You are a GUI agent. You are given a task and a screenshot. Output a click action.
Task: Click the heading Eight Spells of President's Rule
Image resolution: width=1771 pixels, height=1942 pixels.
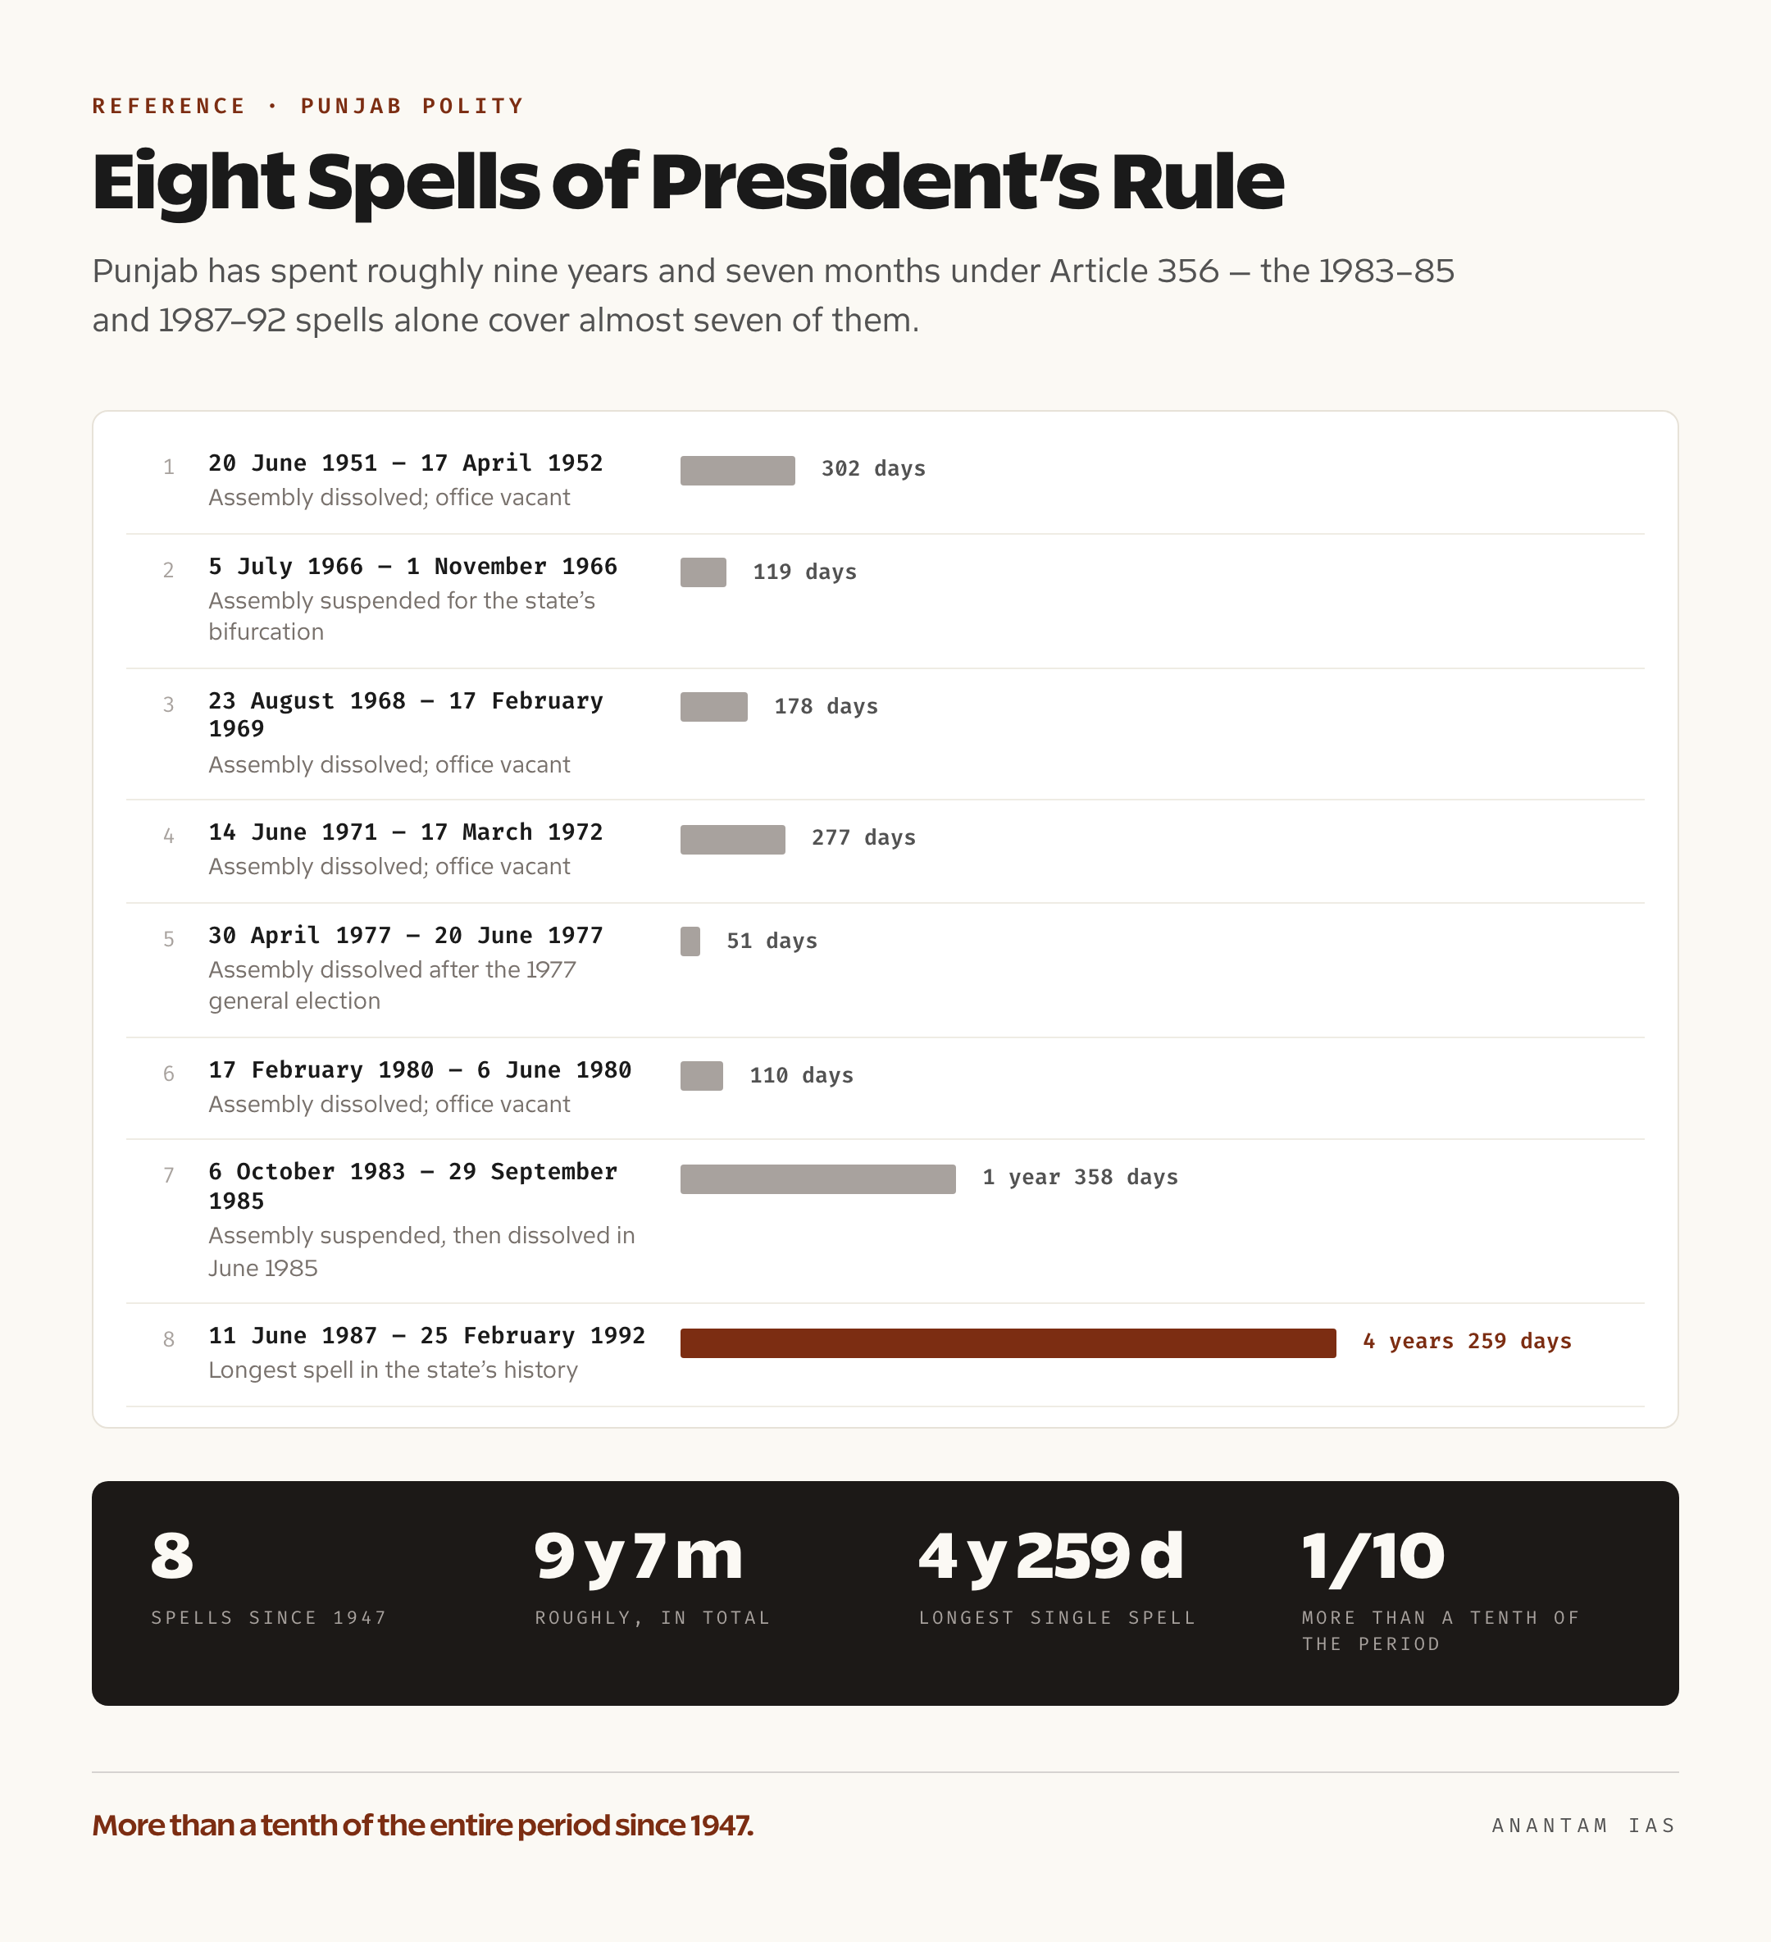click(688, 181)
